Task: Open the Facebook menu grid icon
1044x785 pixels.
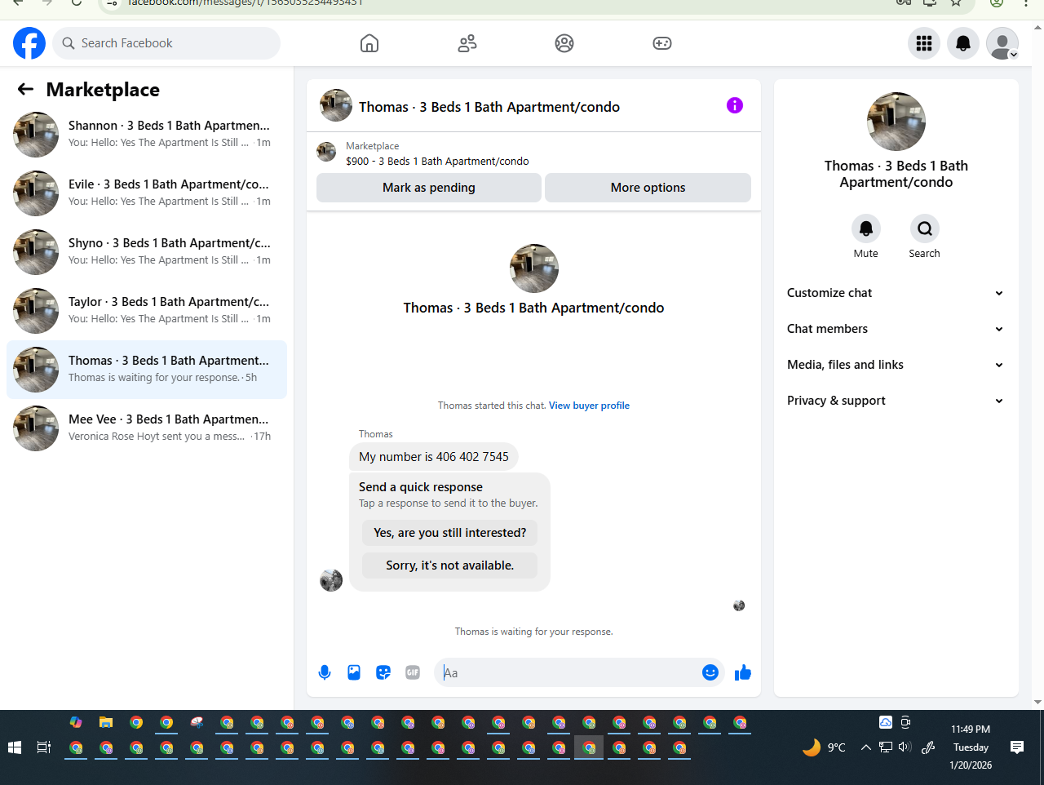Action: tap(924, 43)
